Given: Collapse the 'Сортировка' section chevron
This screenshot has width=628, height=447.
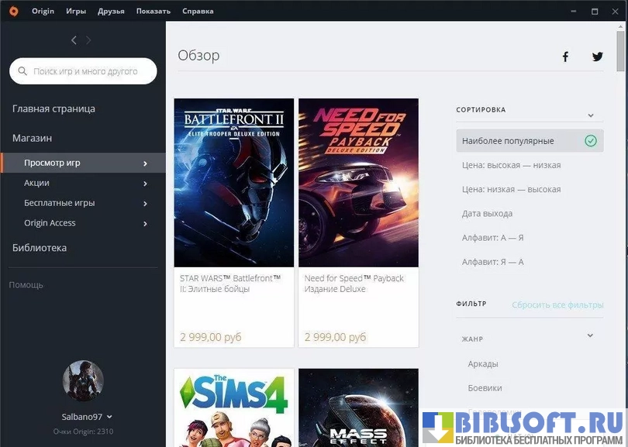Looking at the screenshot, I should (590, 115).
